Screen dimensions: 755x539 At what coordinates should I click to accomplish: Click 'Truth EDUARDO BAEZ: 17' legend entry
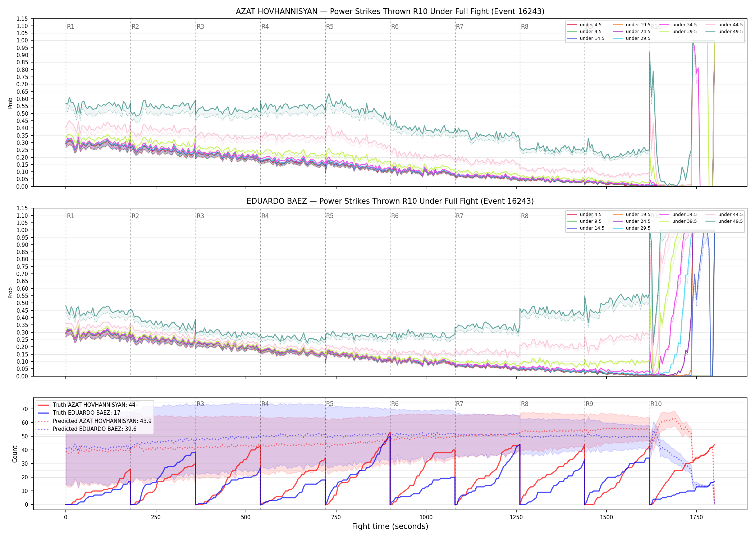coord(79,413)
